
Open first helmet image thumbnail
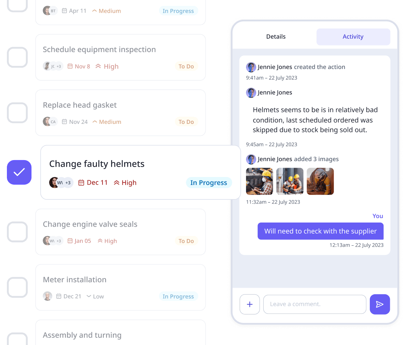pos(259,181)
